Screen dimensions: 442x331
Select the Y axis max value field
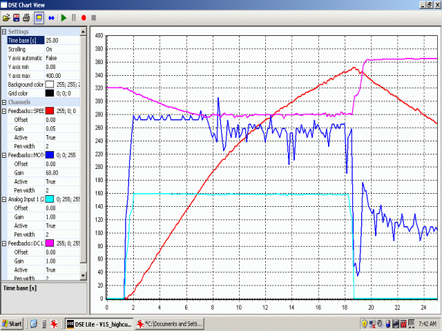point(62,75)
